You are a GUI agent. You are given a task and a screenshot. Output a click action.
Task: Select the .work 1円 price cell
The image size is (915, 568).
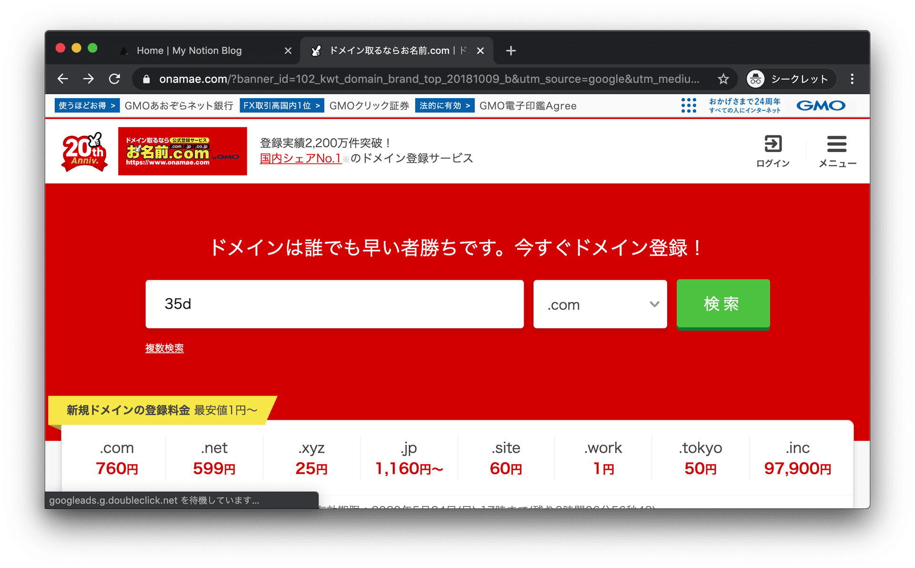pyautogui.click(x=603, y=458)
